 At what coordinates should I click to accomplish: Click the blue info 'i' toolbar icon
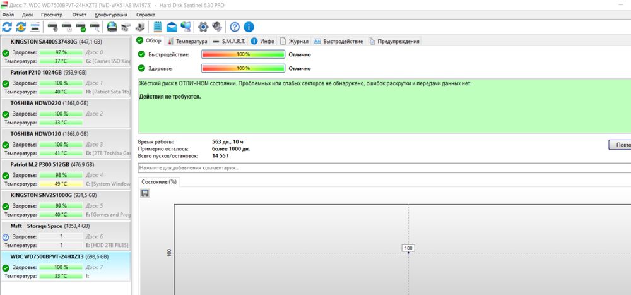(249, 27)
